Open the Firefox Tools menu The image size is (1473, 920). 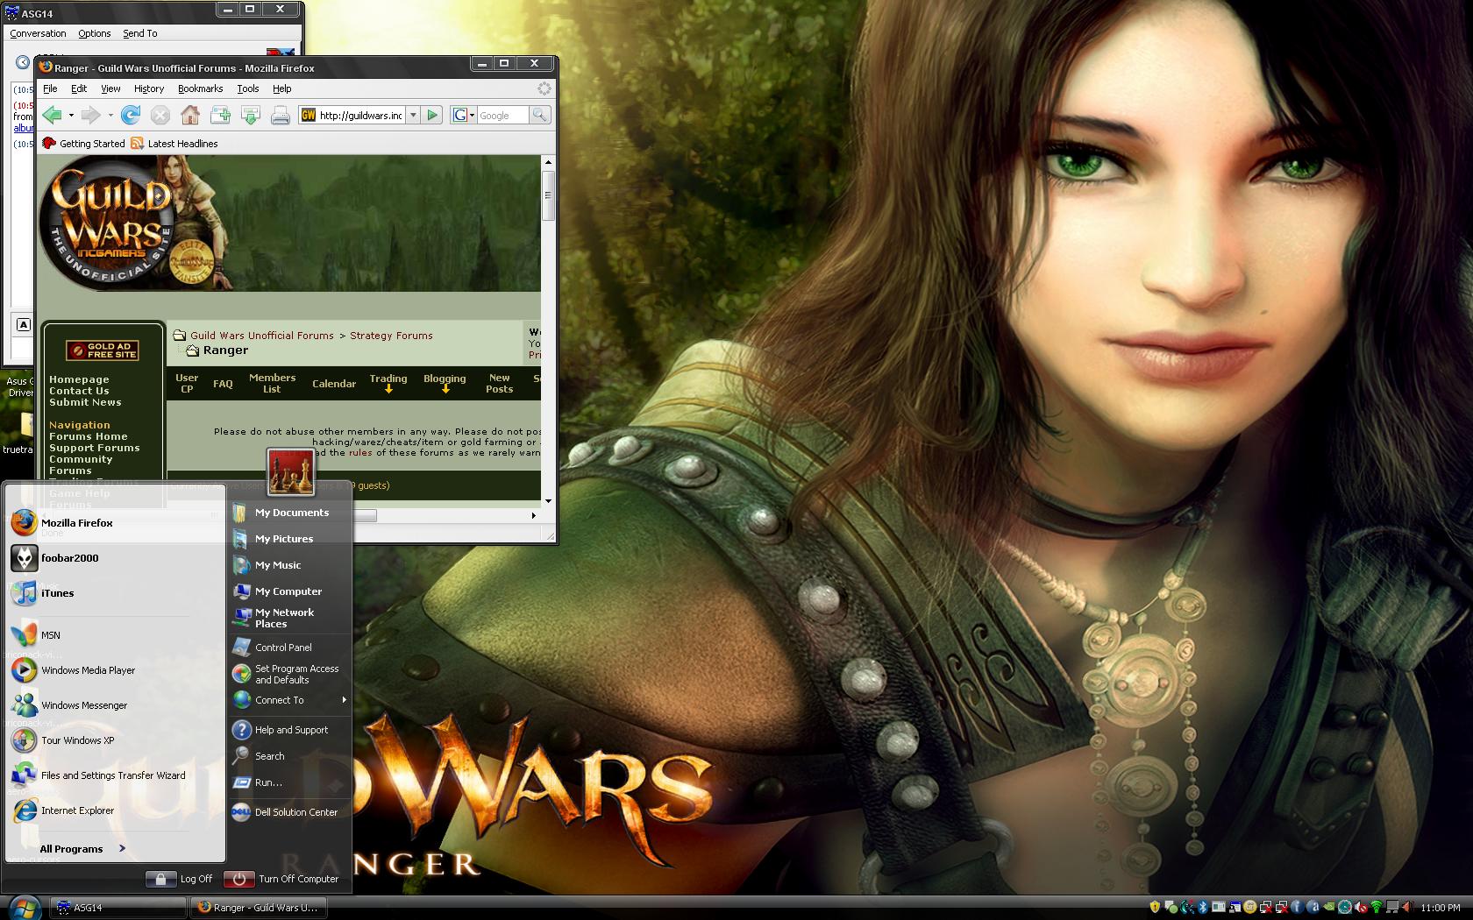[248, 88]
